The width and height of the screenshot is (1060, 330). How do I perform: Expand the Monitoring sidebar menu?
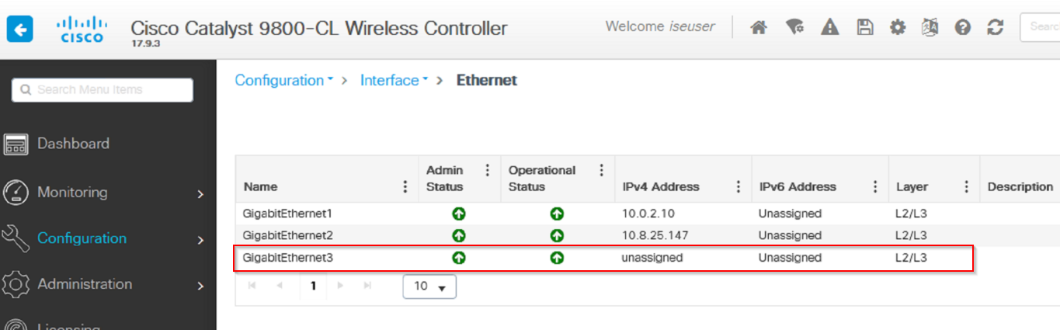click(106, 193)
